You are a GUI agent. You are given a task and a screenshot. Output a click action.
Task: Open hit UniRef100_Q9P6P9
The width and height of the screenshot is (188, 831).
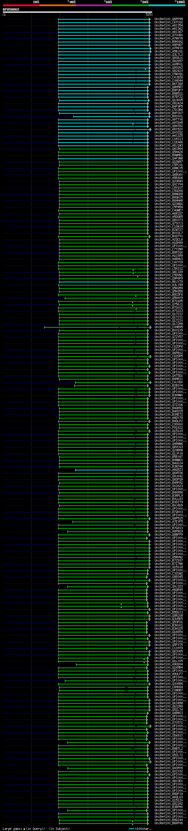(x=168, y=278)
